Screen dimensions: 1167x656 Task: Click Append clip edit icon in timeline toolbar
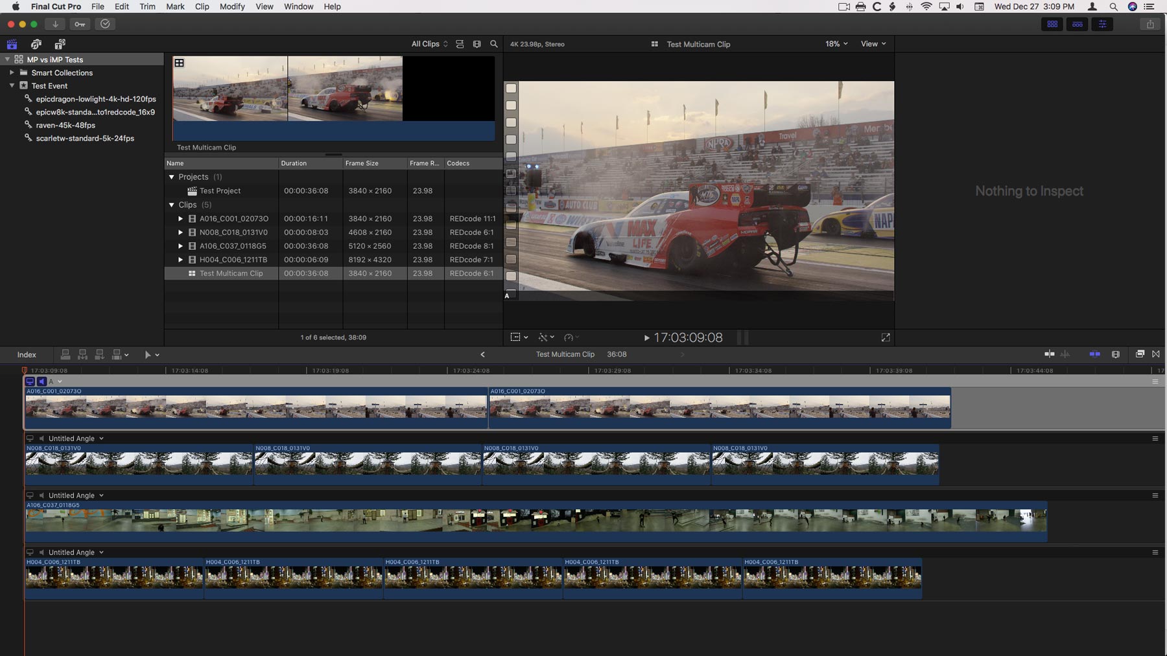pyautogui.click(x=99, y=354)
